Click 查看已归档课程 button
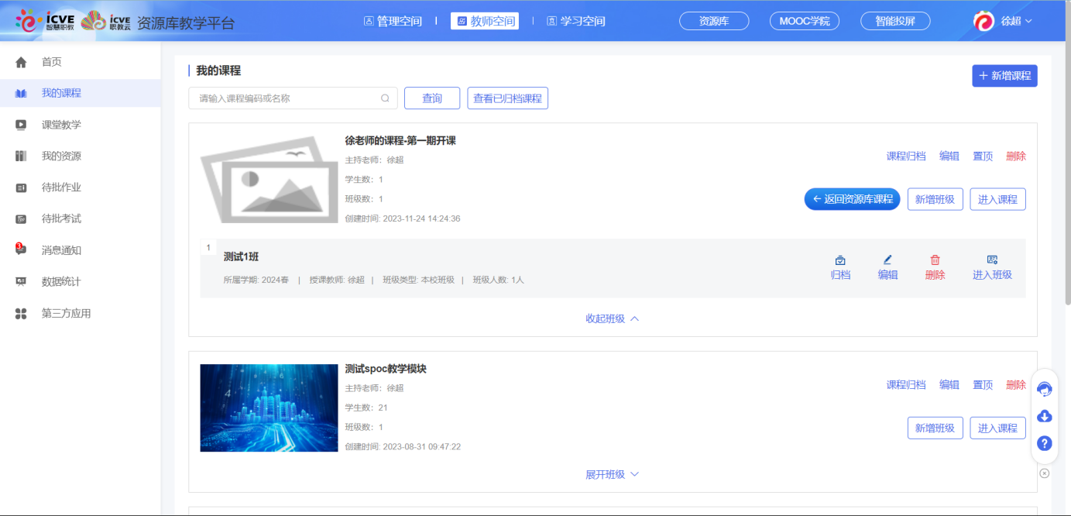This screenshot has height=516, width=1071. click(507, 98)
